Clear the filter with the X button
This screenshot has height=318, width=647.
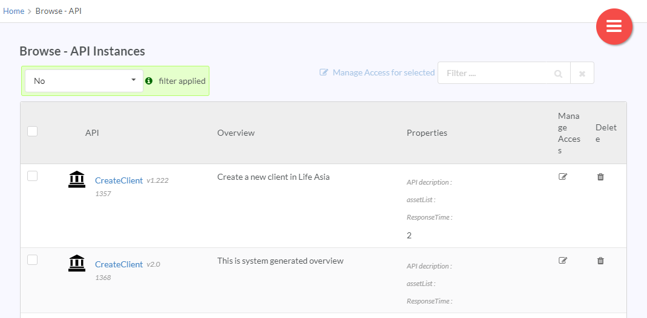[x=582, y=74]
